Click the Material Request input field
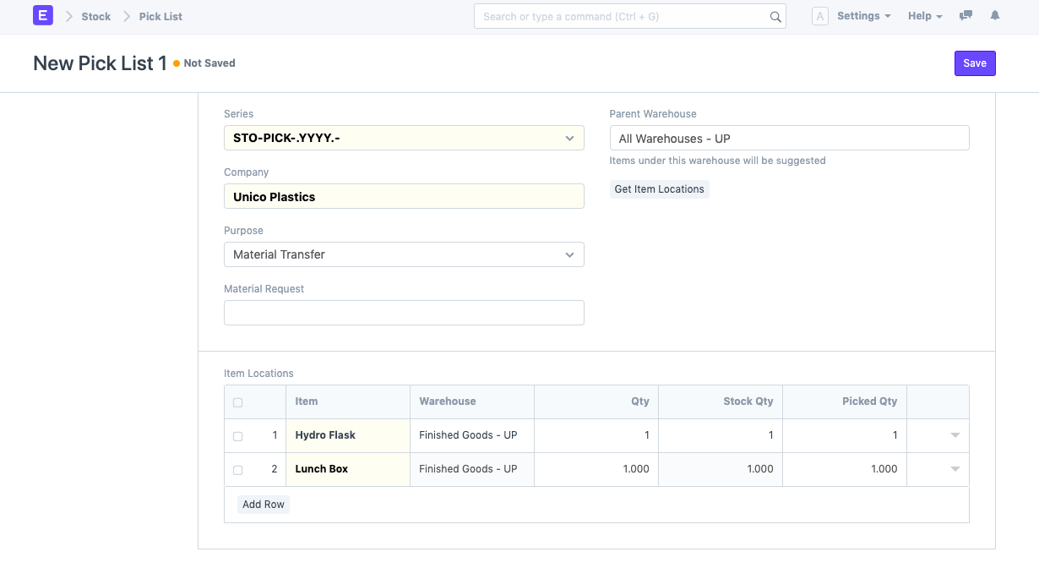This screenshot has height=568, width=1039. coord(404,313)
